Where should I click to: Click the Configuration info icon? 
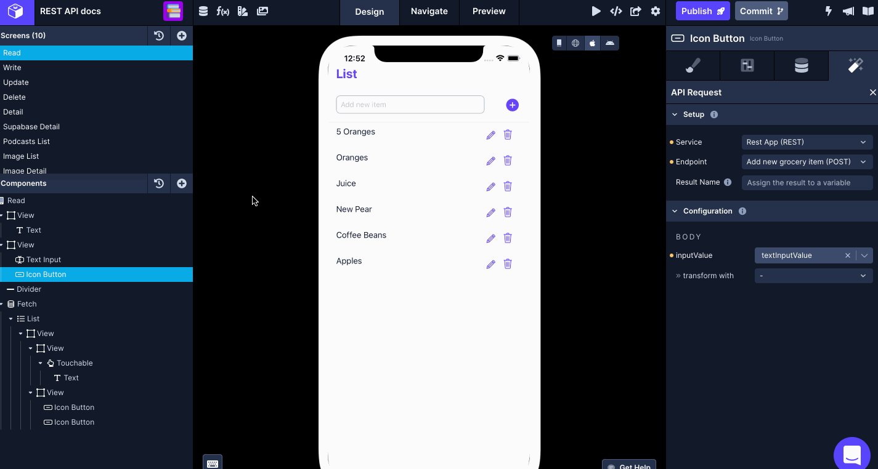click(742, 211)
